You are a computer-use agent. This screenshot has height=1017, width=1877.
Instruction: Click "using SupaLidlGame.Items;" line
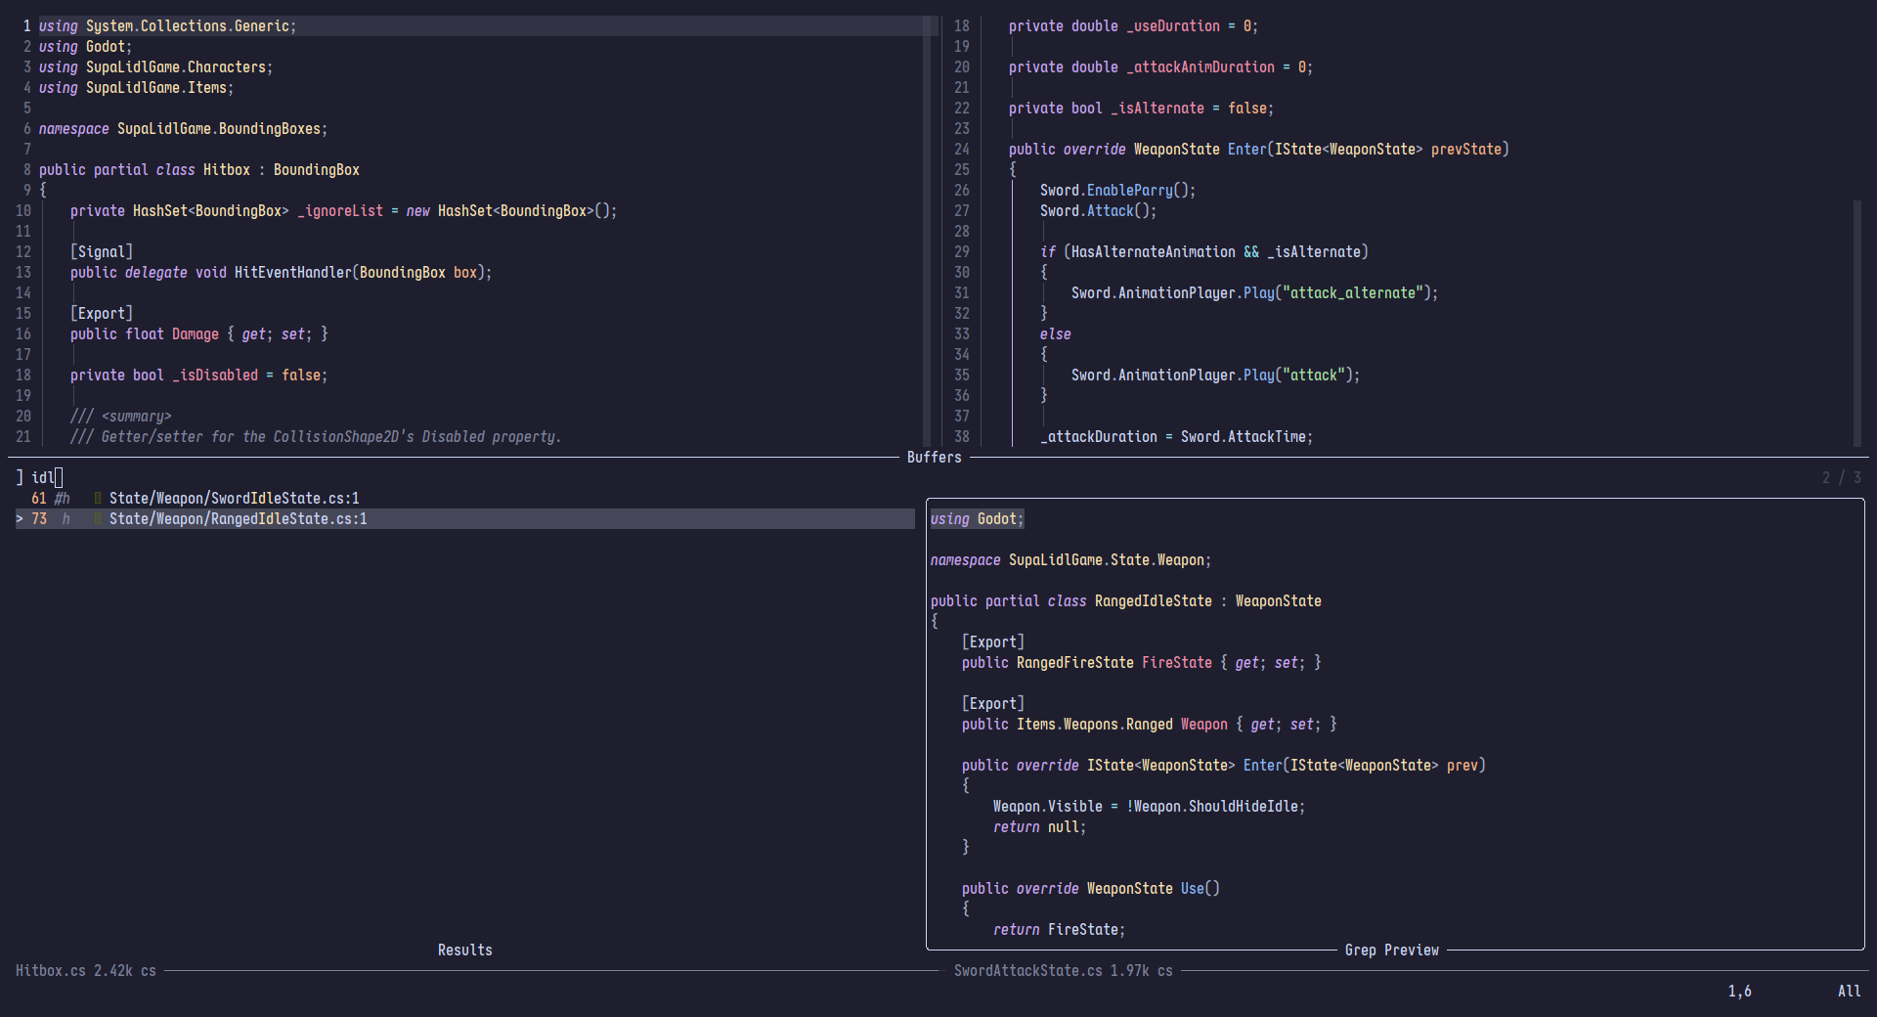(x=136, y=88)
